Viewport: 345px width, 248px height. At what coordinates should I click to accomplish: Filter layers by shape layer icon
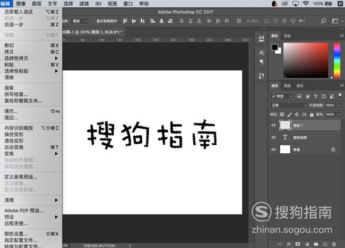tap(323, 96)
